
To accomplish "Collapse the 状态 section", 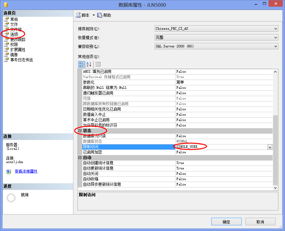I will coord(80,131).
